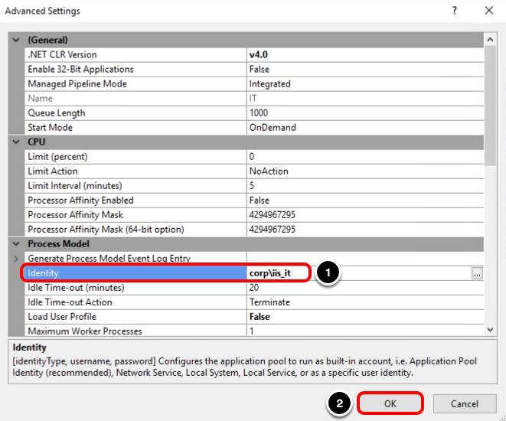Screen dimensions: 506x421
Task: Click the vertical scrollbar thumb
Action: (x=490, y=106)
